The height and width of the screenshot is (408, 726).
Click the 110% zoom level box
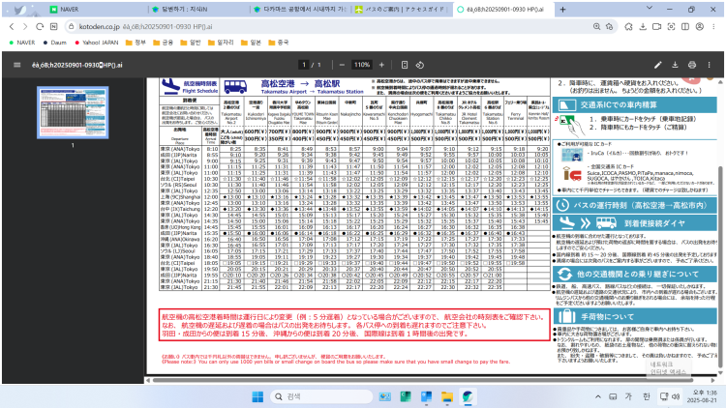(x=362, y=65)
